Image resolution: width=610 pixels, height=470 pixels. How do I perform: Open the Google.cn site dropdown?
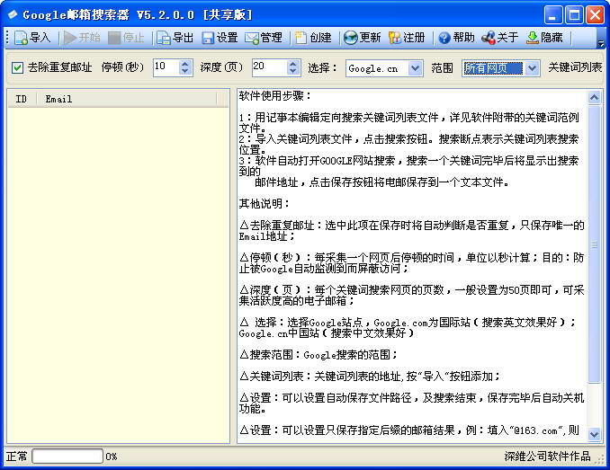tap(415, 68)
